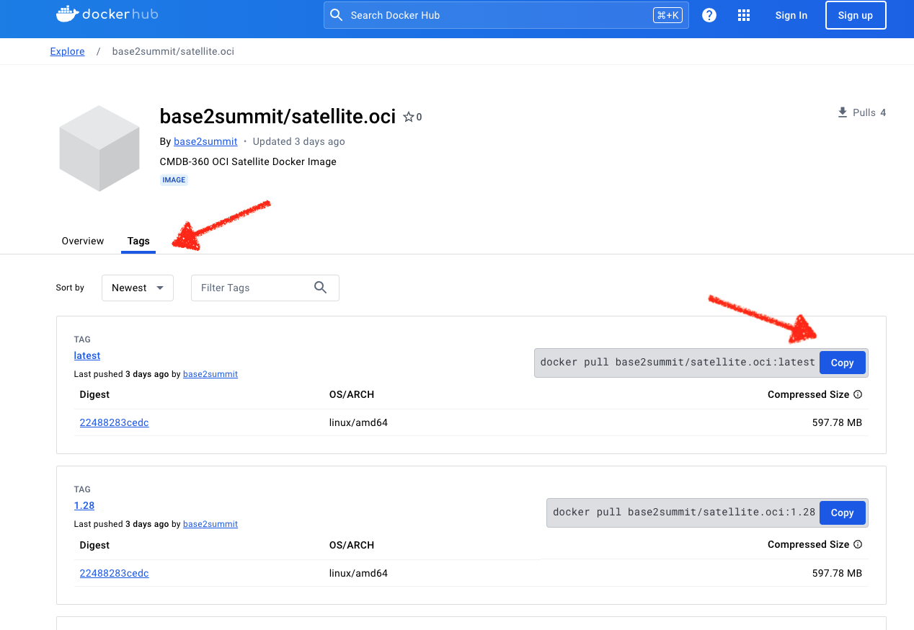This screenshot has width=914, height=630.
Task: Star the satellite.oci repository
Action: point(408,117)
